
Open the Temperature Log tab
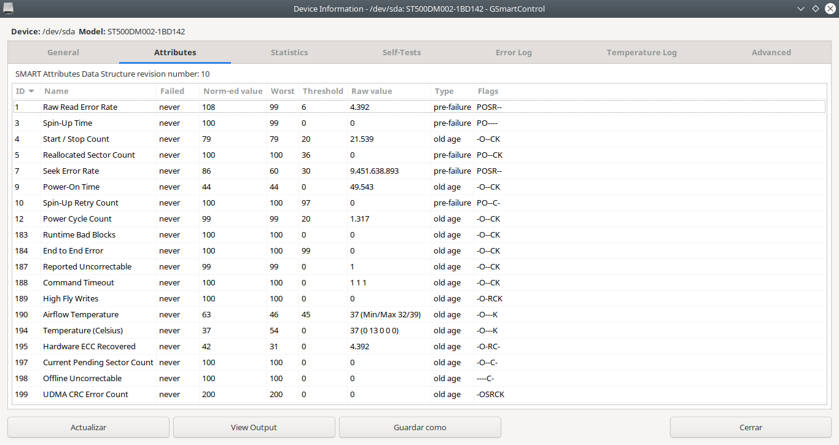[642, 52]
